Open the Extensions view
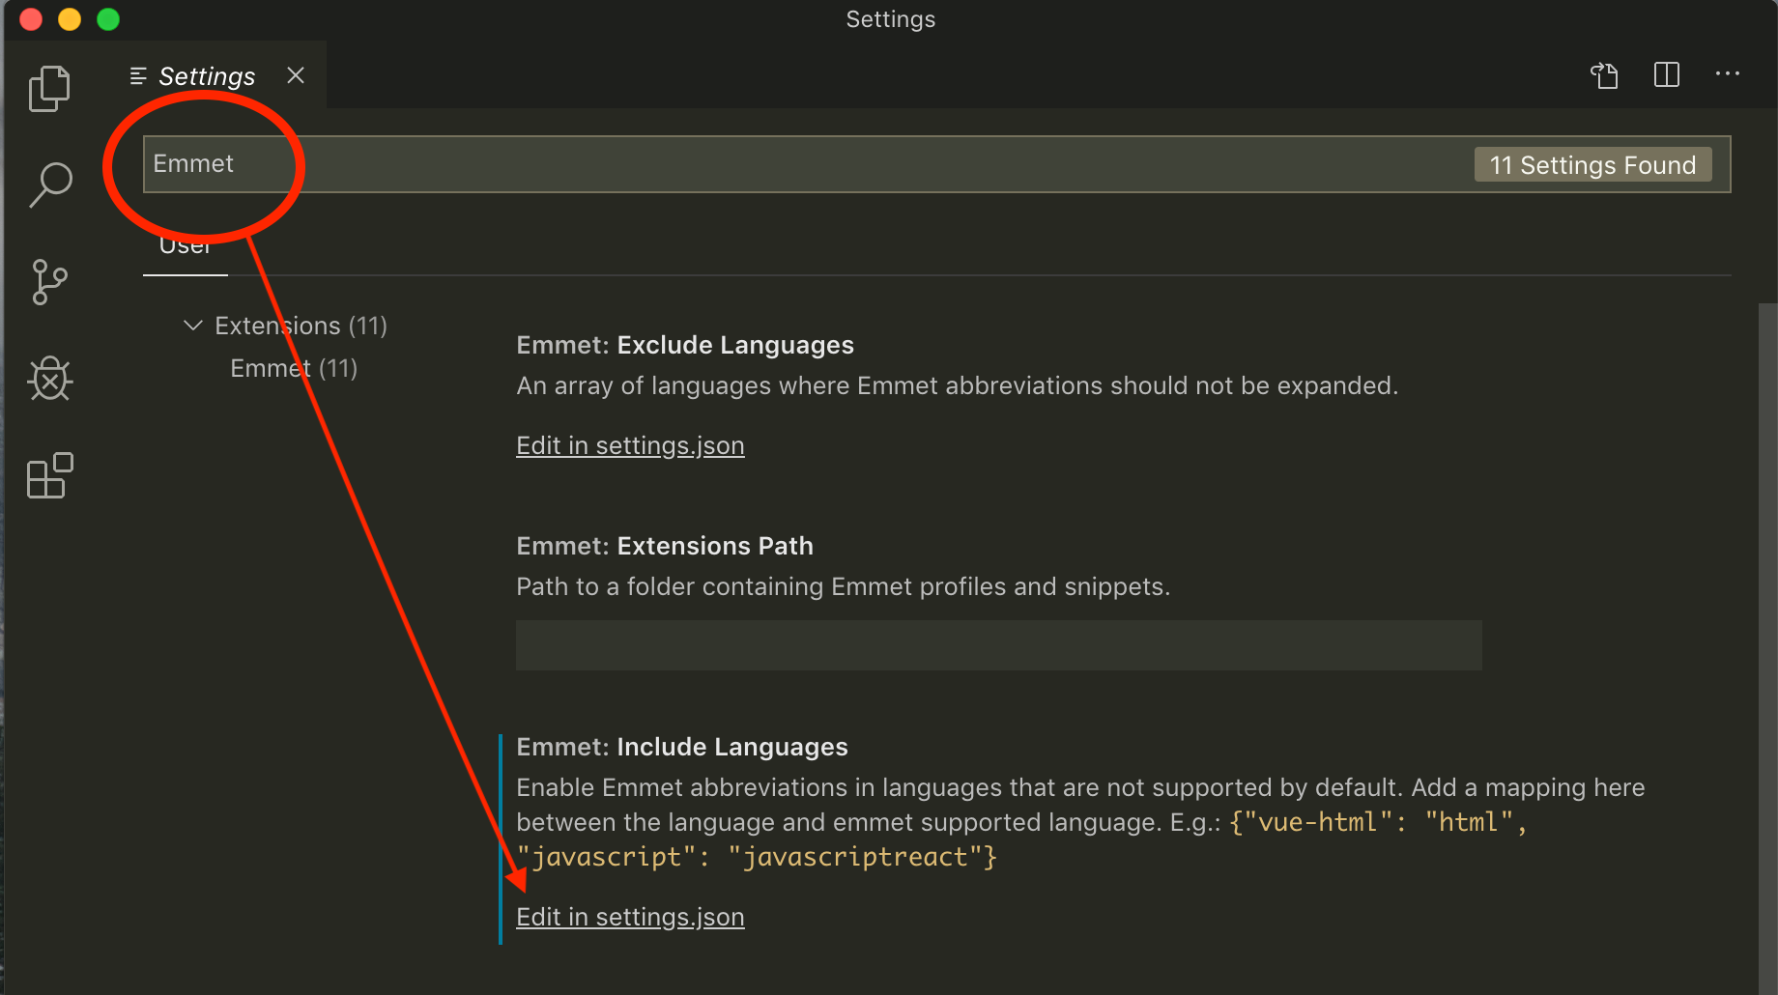 (x=49, y=474)
